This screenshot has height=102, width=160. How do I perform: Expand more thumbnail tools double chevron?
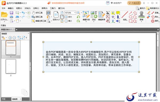pyautogui.click(x=26, y=38)
